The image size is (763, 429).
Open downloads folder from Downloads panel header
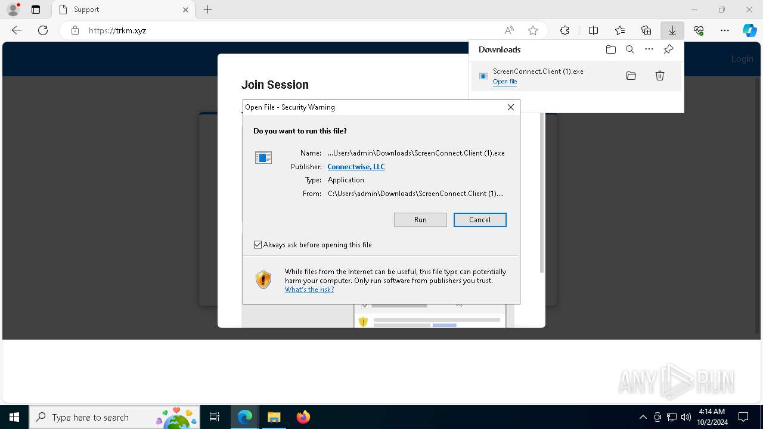point(610,49)
